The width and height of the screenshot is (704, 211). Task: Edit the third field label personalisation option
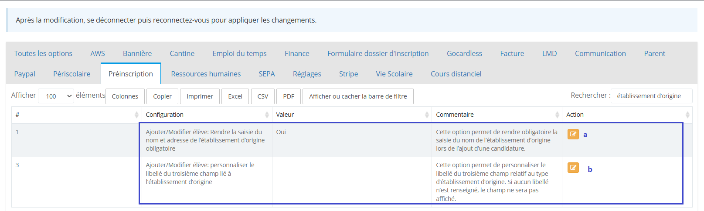(573, 168)
